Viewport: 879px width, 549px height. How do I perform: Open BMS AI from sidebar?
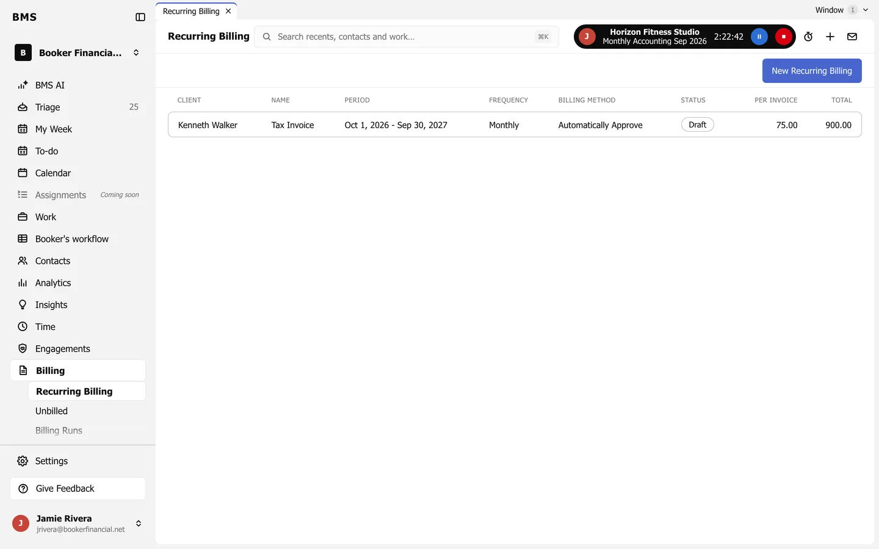[x=78, y=85]
